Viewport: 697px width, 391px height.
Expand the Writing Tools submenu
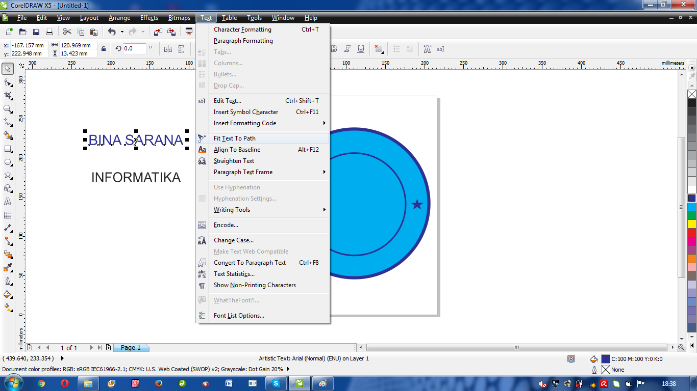pyautogui.click(x=324, y=210)
